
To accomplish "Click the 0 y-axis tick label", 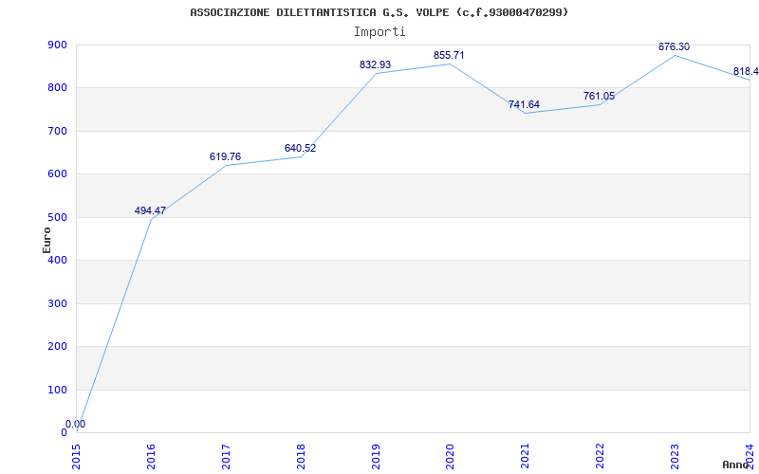I will pyautogui.click(x=64, y=433).
